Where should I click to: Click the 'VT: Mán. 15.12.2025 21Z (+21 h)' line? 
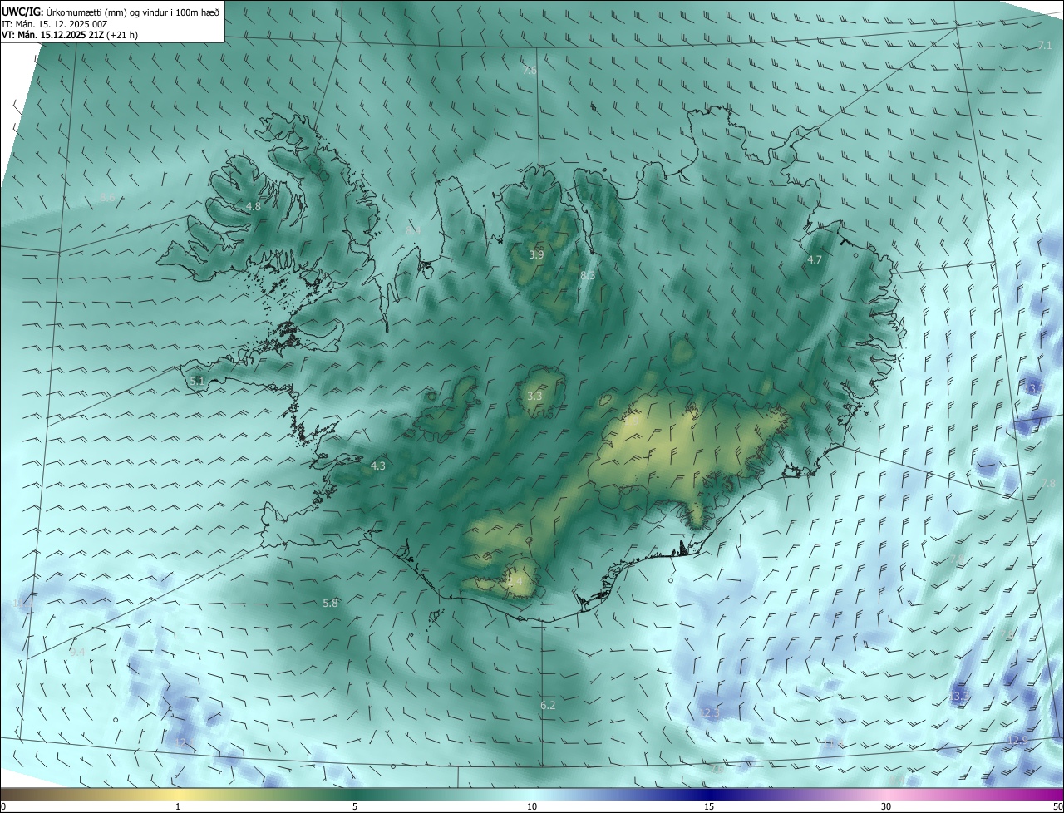(x=70, y=35)
